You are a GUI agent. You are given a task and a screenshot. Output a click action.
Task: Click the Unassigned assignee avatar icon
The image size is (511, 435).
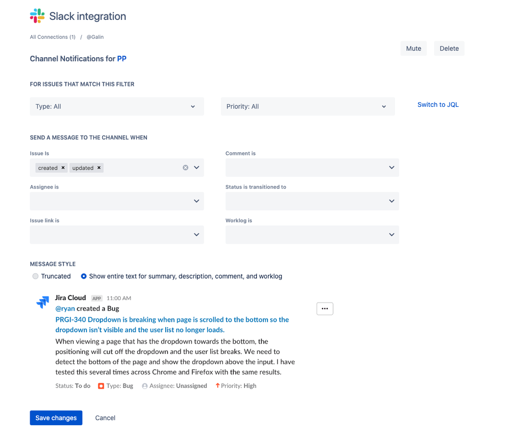[145, 386]
